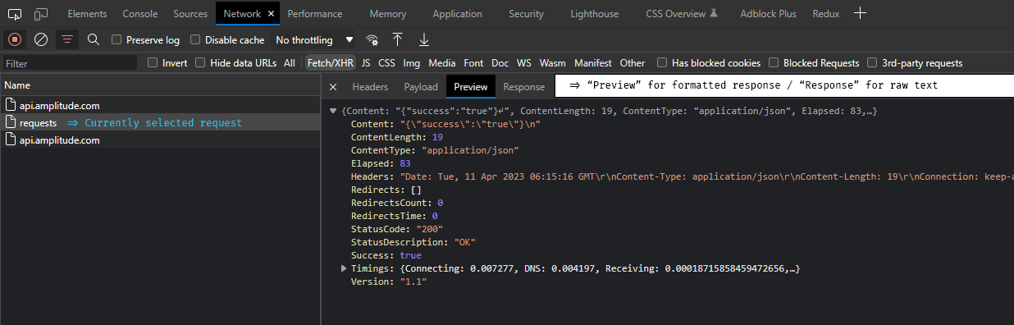
Task: Show the Headers tab of request
Action: click(x=370, y=87)
